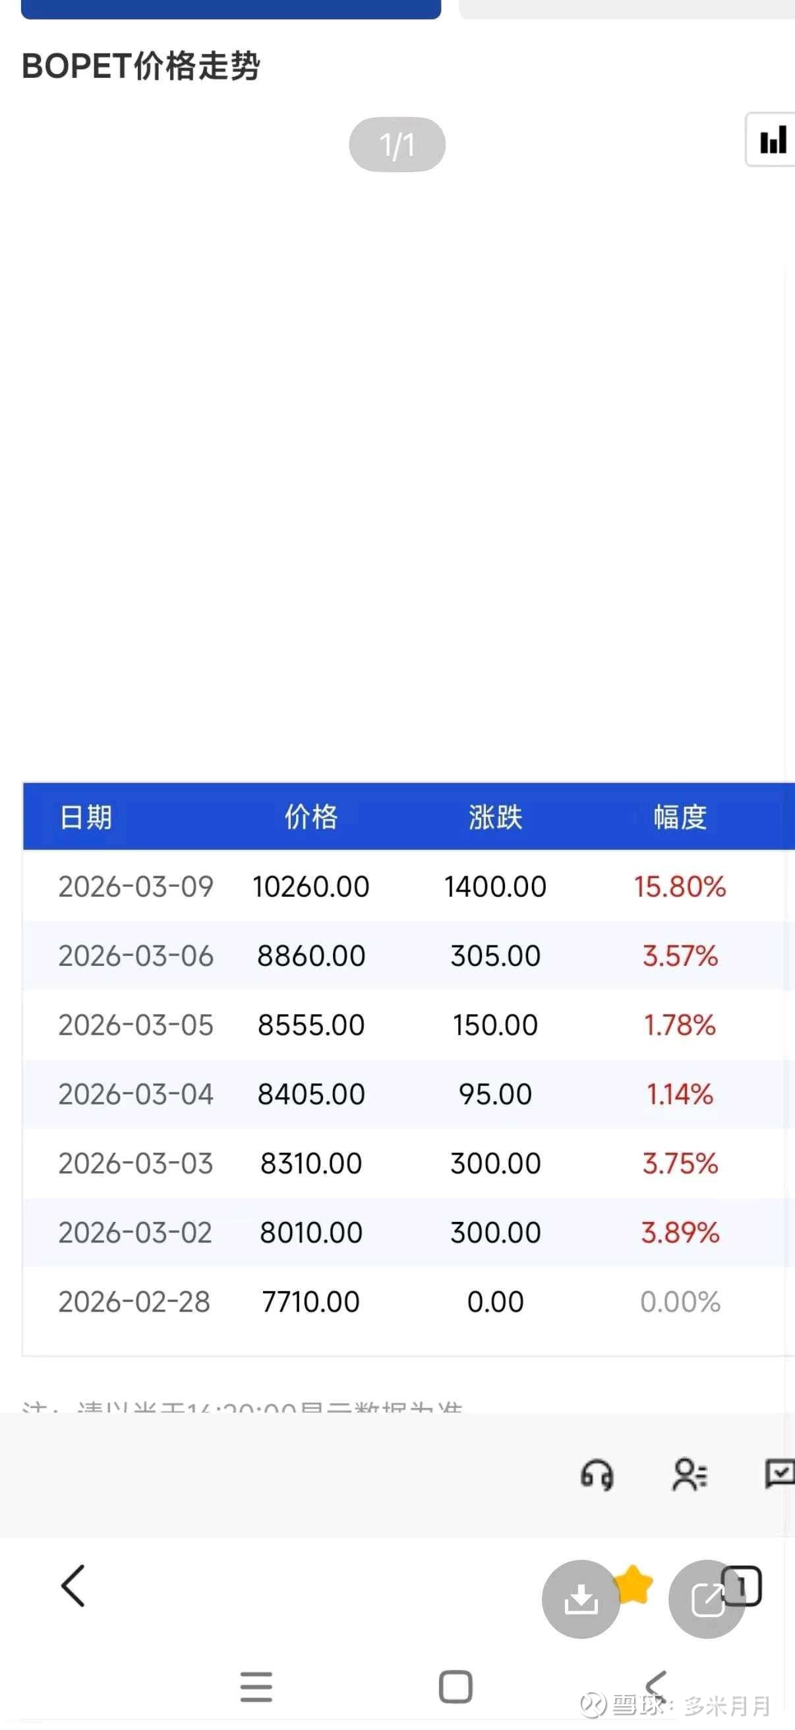Open the user list icon
Image resolution: width=795 pixels, height=1730 pixels.
point(689,1475)
